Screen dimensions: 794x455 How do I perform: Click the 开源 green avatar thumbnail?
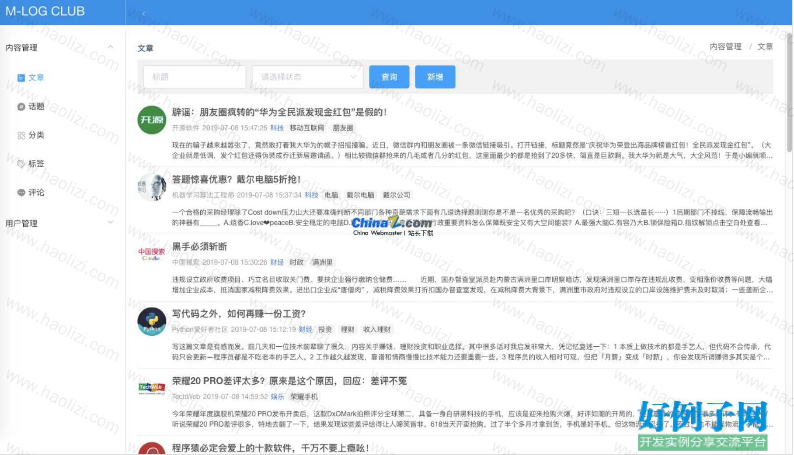pos(152,120)
